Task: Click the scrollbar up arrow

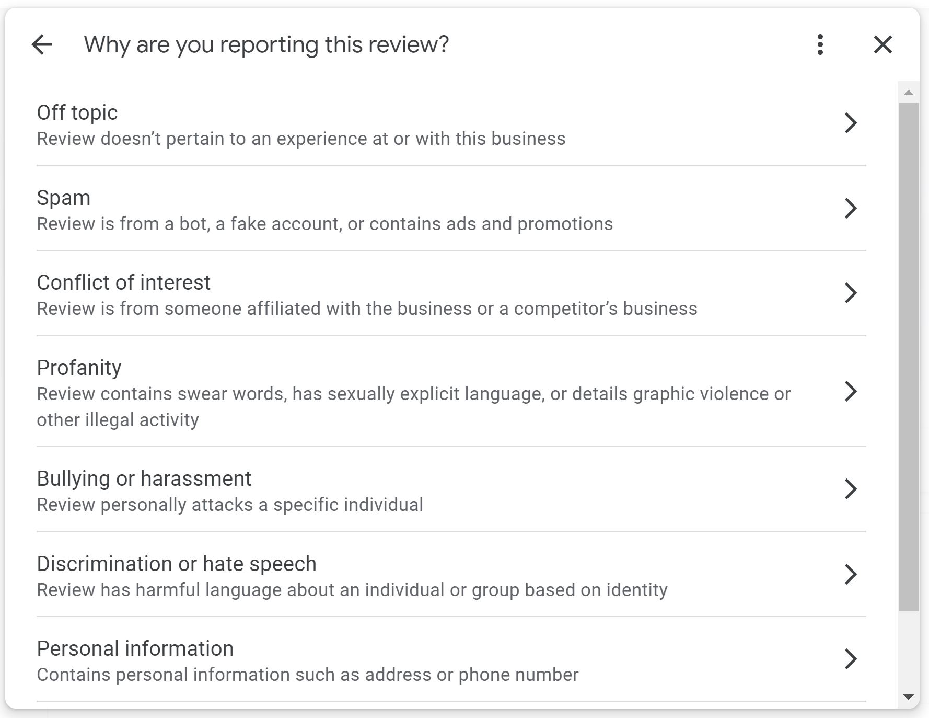Action: tap(909, 93)
